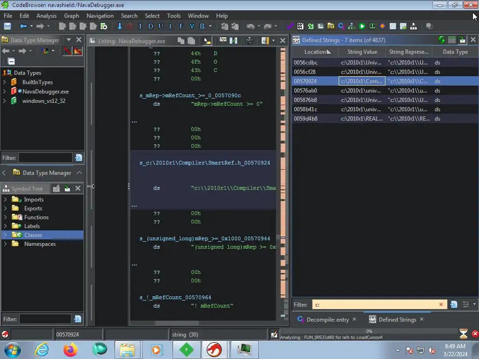
Task: Click the I (next instruction) toolbar icon
Action: pos(140,26)
